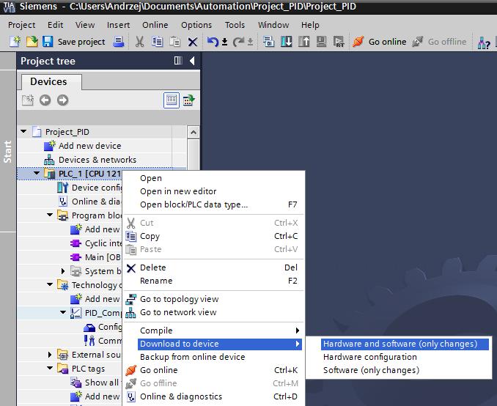Viewport: 497px width, 406px height.
Task: Click the Paste toolbar icon
Action: click(174, 42)
